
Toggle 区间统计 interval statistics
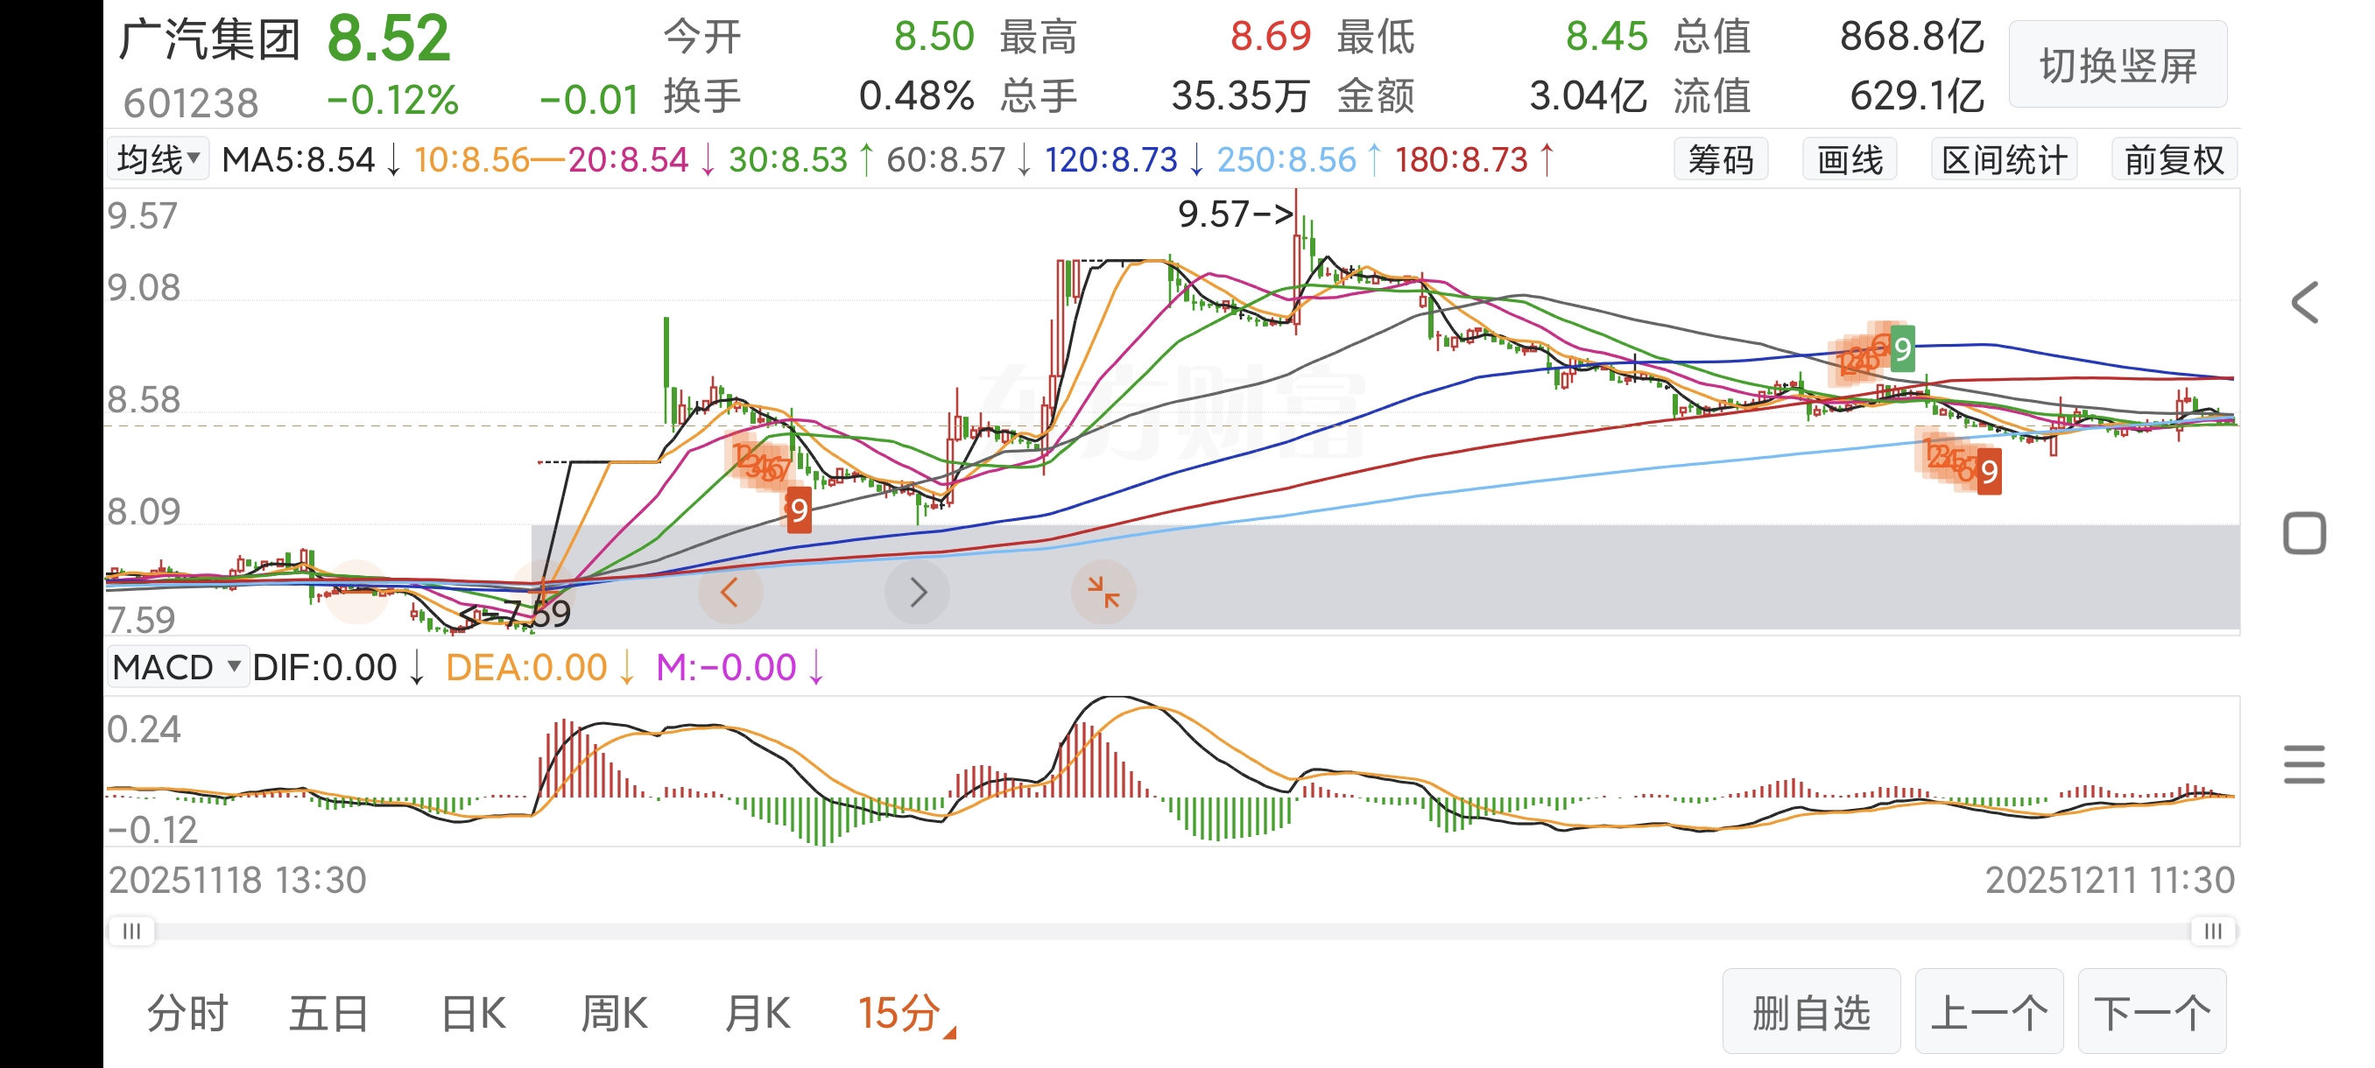pos(2004,160)
